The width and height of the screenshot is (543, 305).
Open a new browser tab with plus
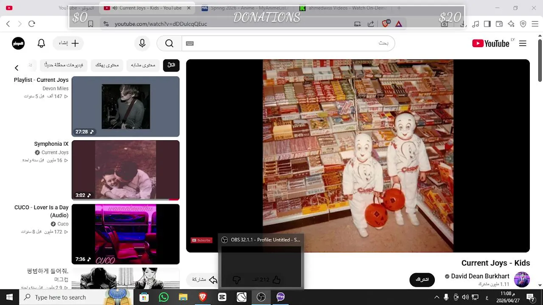point(399,8)
